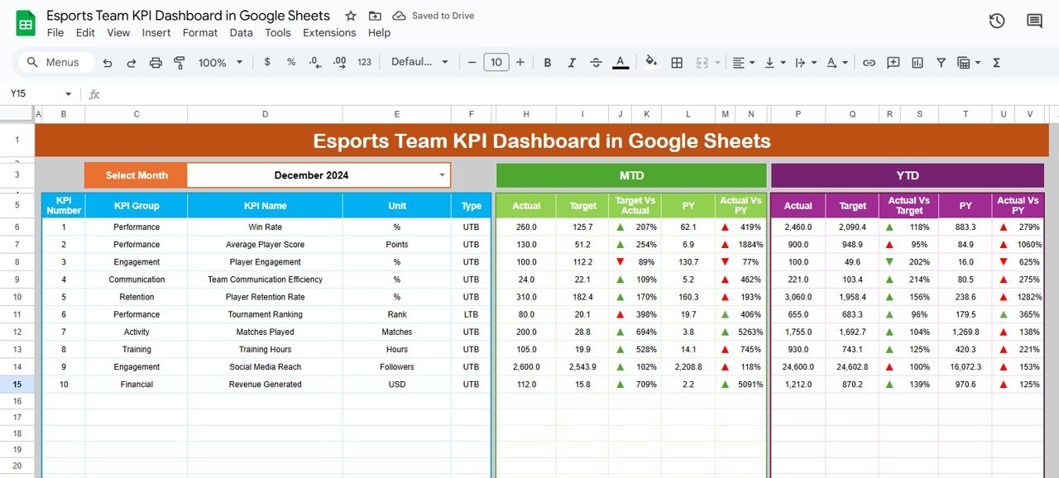
Task: Open filter views table dropdown
Action: [x=968, y=62]
